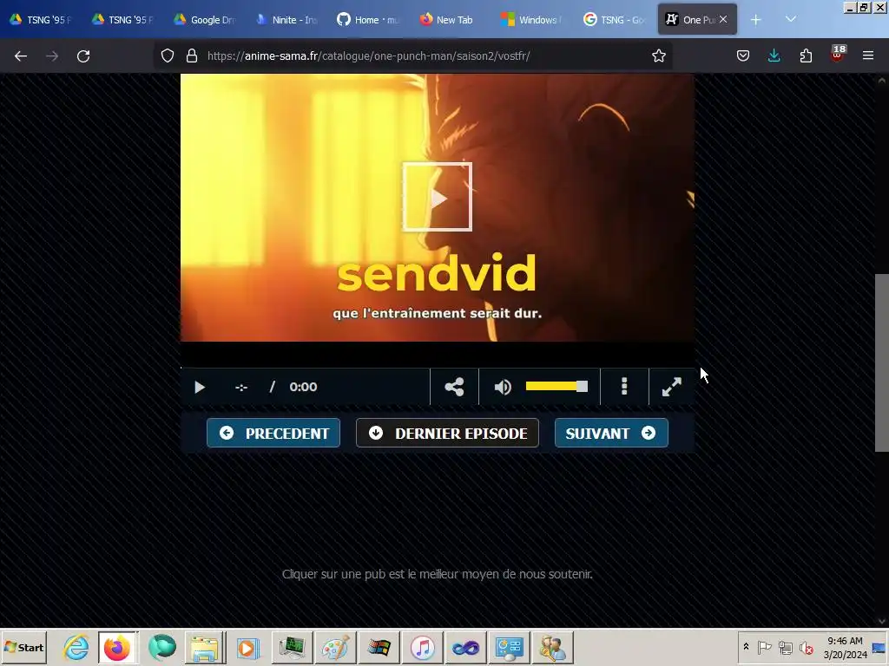
Task: Switch to the first TSNG '95 tab
Action: coord(41,20)
